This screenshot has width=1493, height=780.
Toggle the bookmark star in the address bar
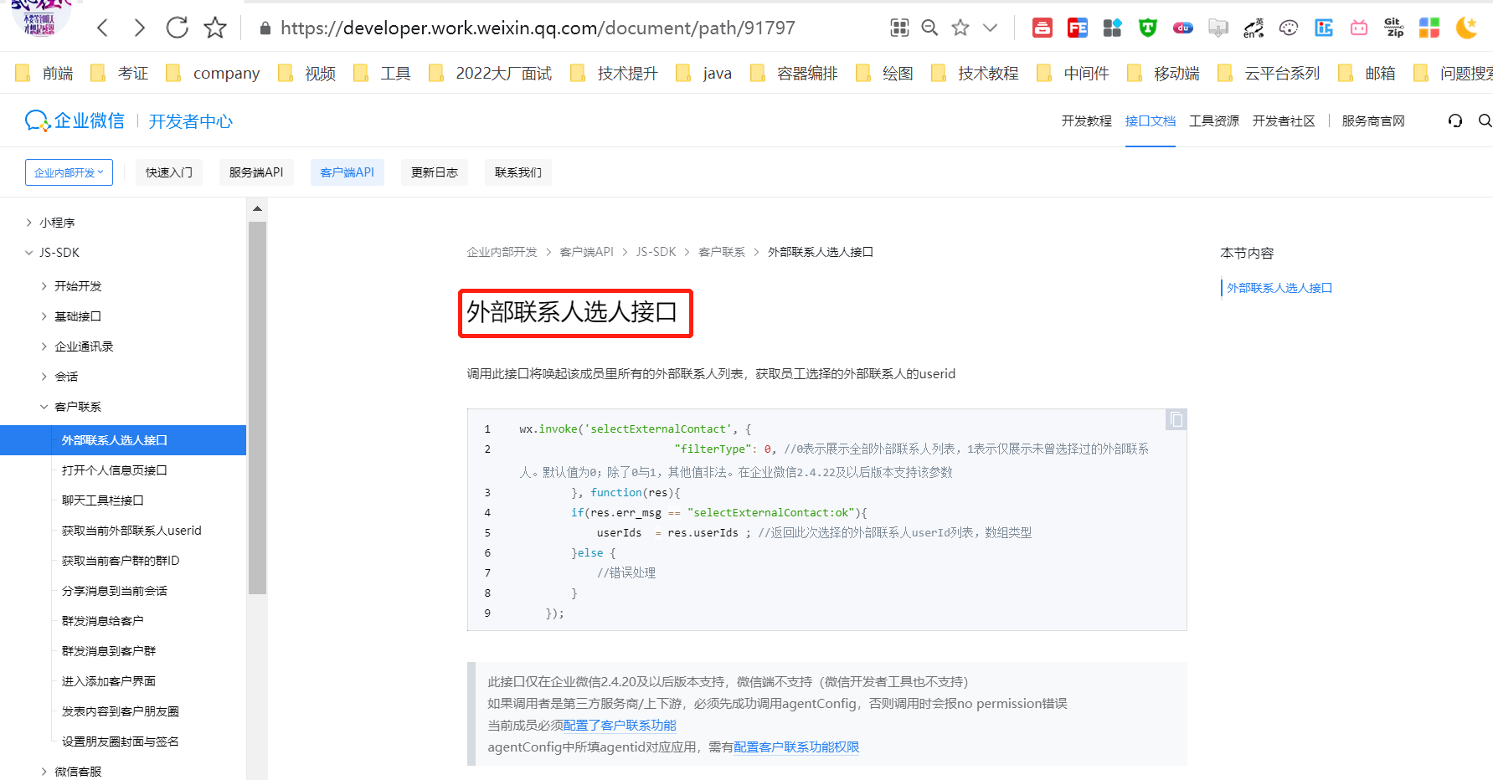[x=960, y=28]
